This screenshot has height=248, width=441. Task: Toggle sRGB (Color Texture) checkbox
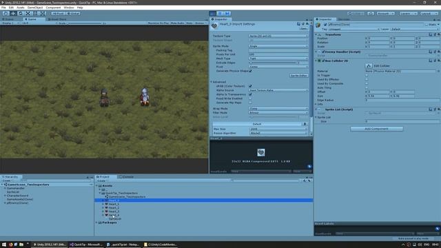tap(250, 86)
